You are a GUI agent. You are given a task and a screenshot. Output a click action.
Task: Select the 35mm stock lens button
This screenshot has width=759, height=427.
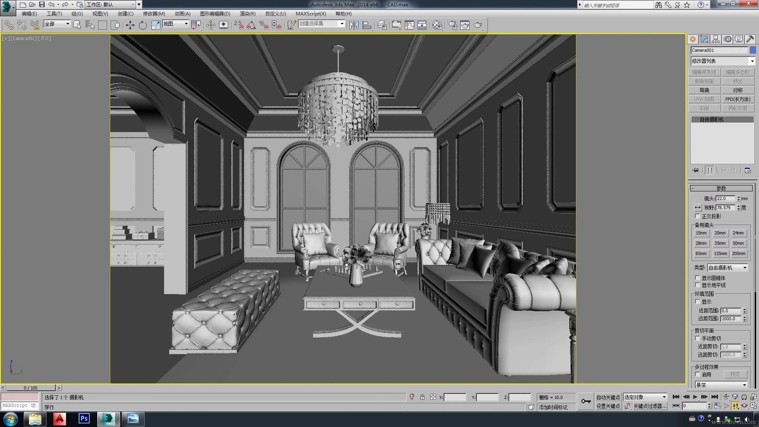720,243
